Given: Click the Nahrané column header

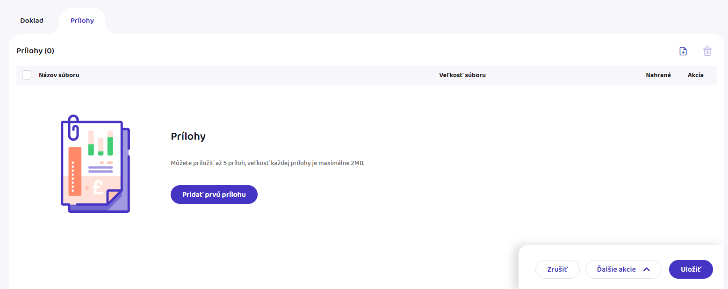Looking at the screenshot, I should (658, 75).
